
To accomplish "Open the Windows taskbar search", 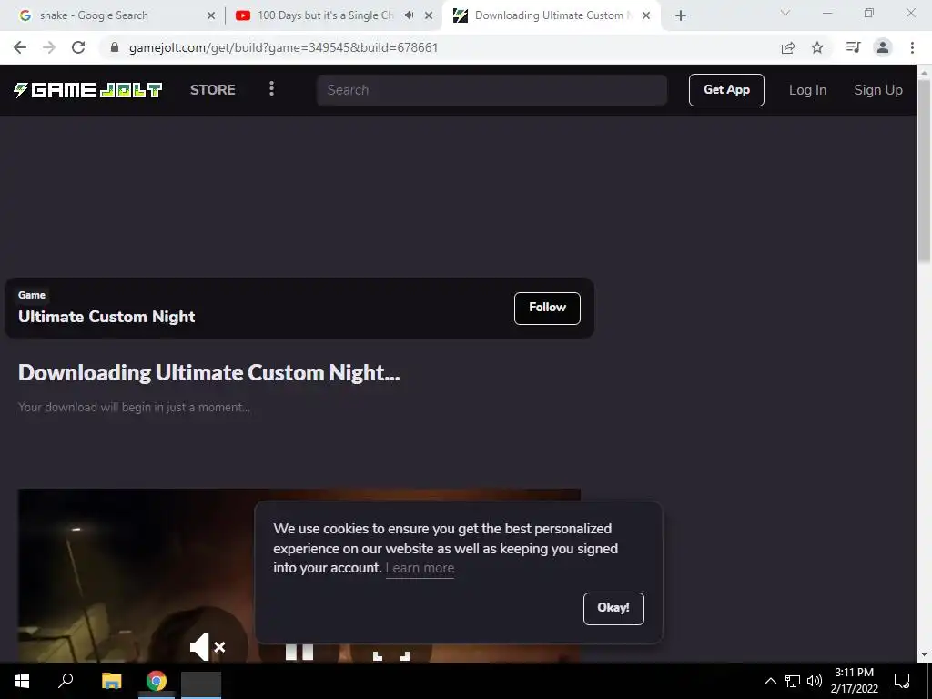I will (x=66, y=681).
